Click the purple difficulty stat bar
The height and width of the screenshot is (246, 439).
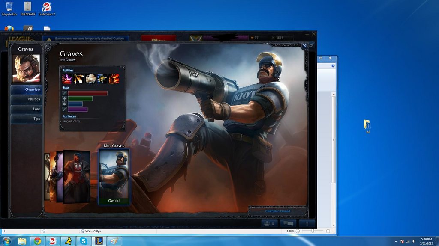[78, 109]
